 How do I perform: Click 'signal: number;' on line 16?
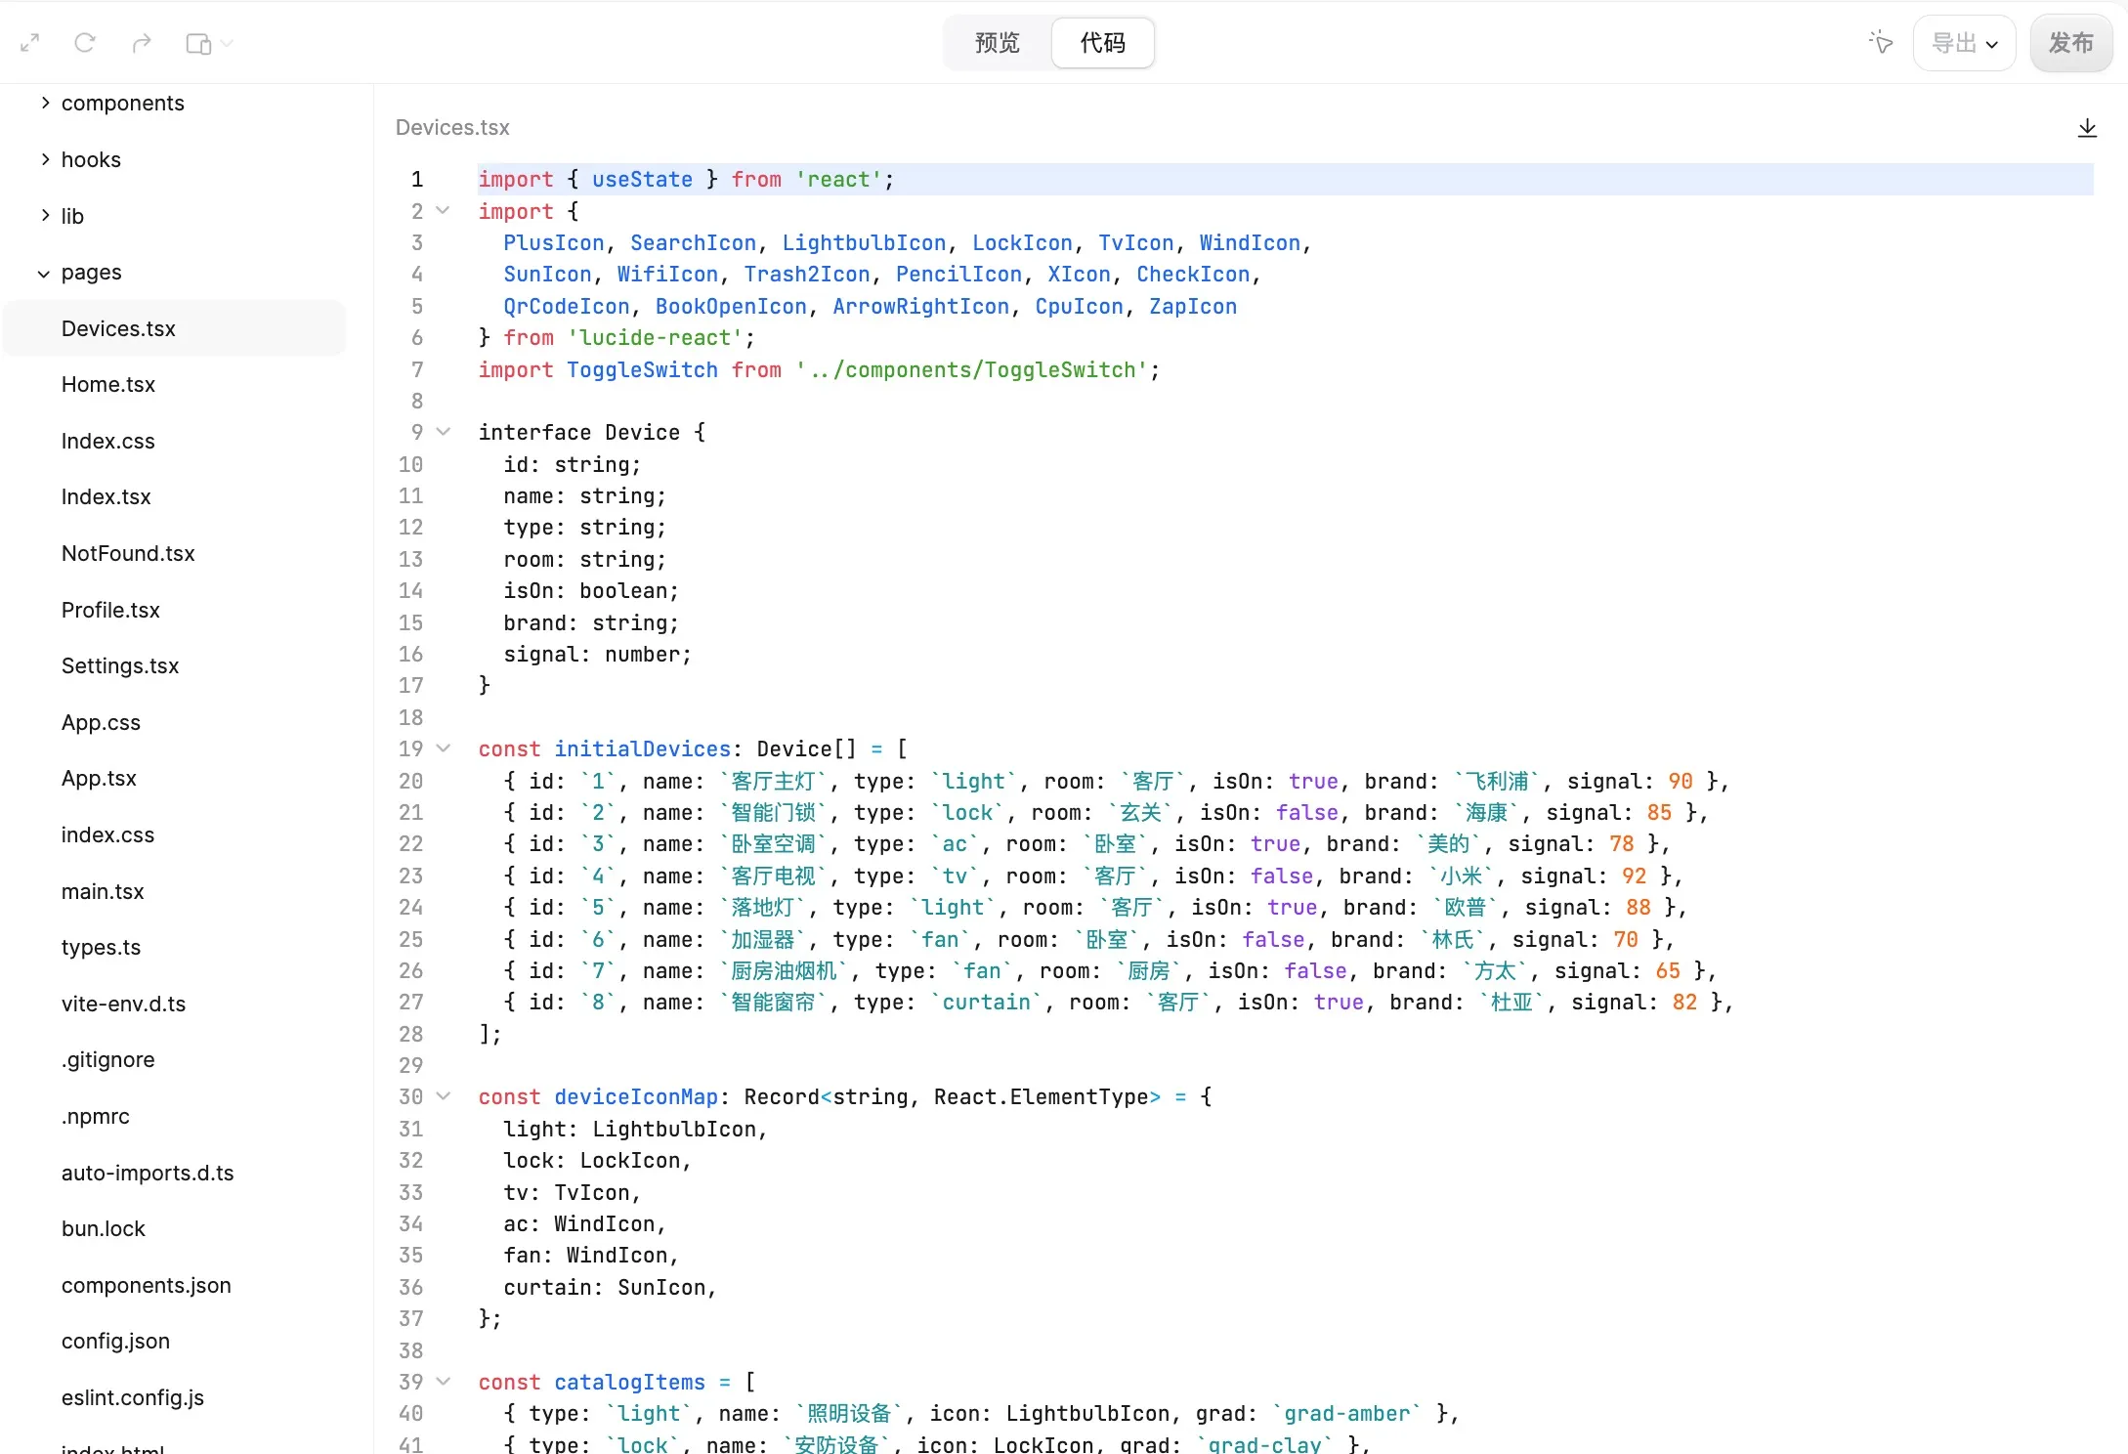point(597,655)
